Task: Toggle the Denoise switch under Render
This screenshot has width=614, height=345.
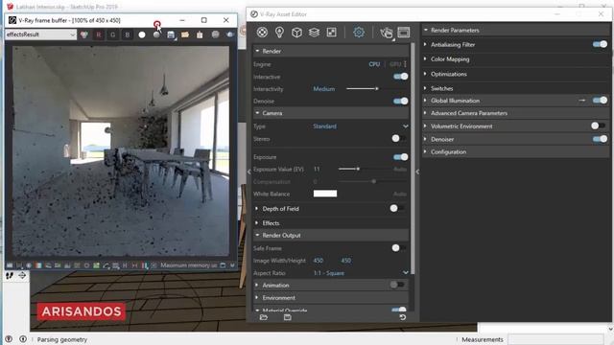Action: click(x=401, y=102)
